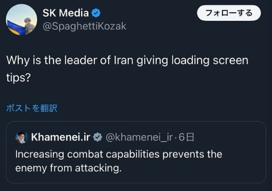Click "tips?" on the tweet's second line

18,77
